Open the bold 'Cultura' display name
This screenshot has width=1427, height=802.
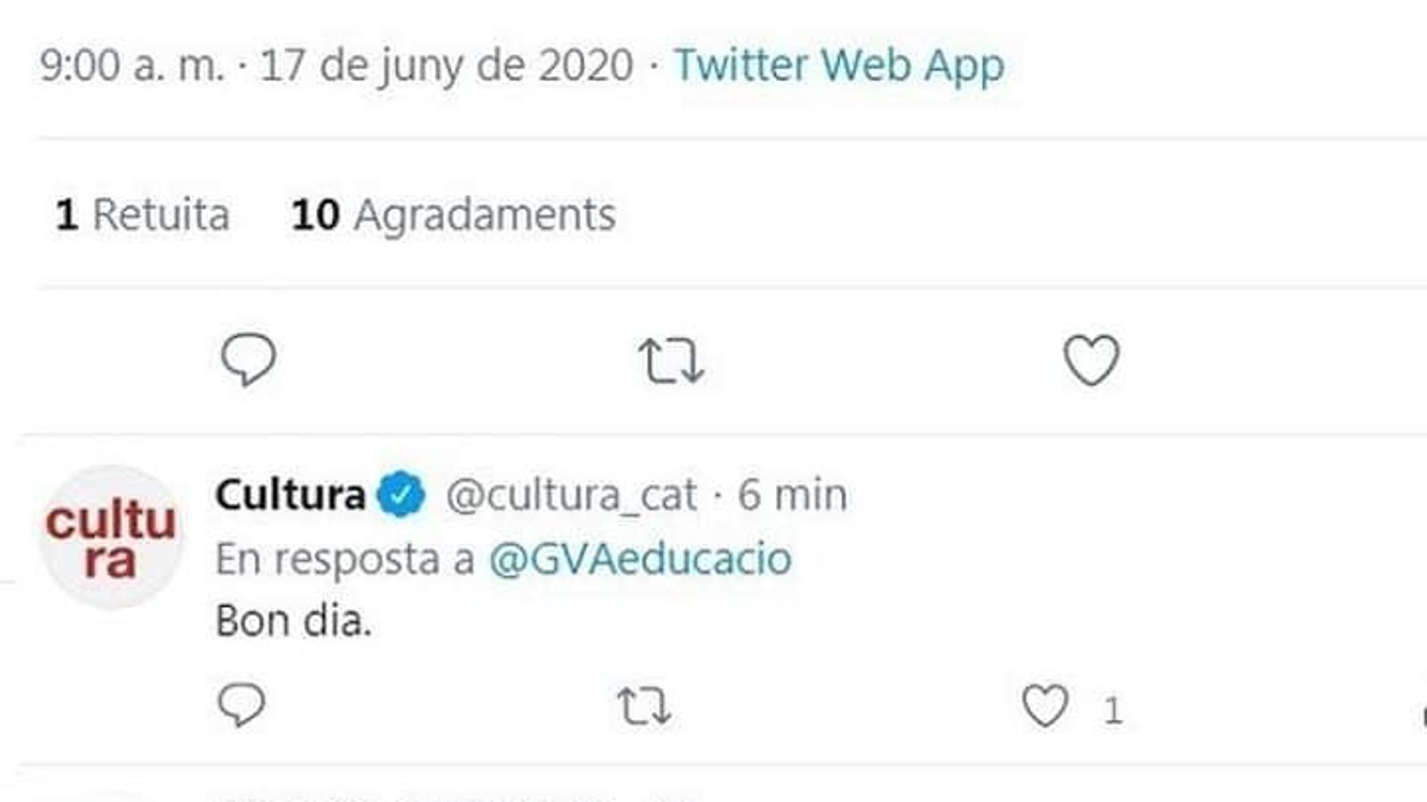pyautogui.click(x=291, y=494)
